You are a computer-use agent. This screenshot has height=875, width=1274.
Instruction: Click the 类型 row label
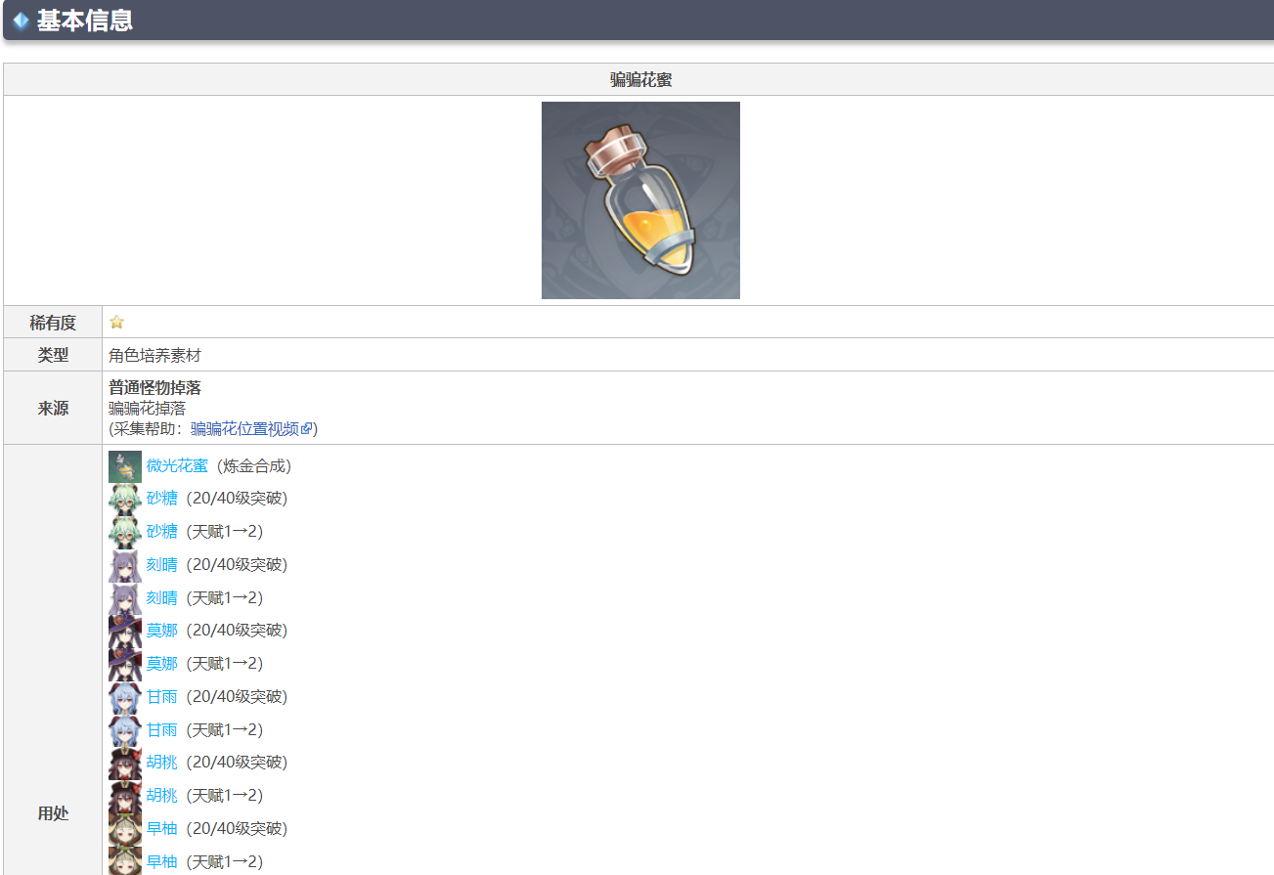coord(53,355)
